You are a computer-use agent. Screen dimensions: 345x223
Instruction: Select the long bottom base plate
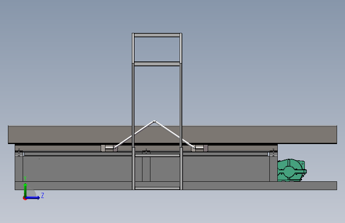pyautogui.click(x=176, y=186)
